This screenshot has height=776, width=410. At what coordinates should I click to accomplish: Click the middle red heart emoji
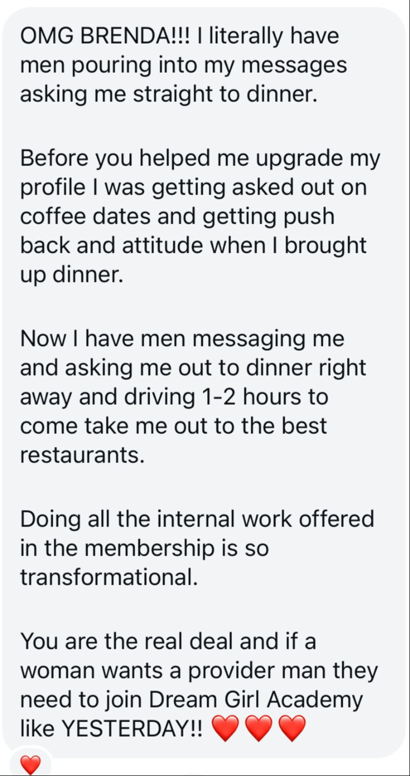[259, 729]
